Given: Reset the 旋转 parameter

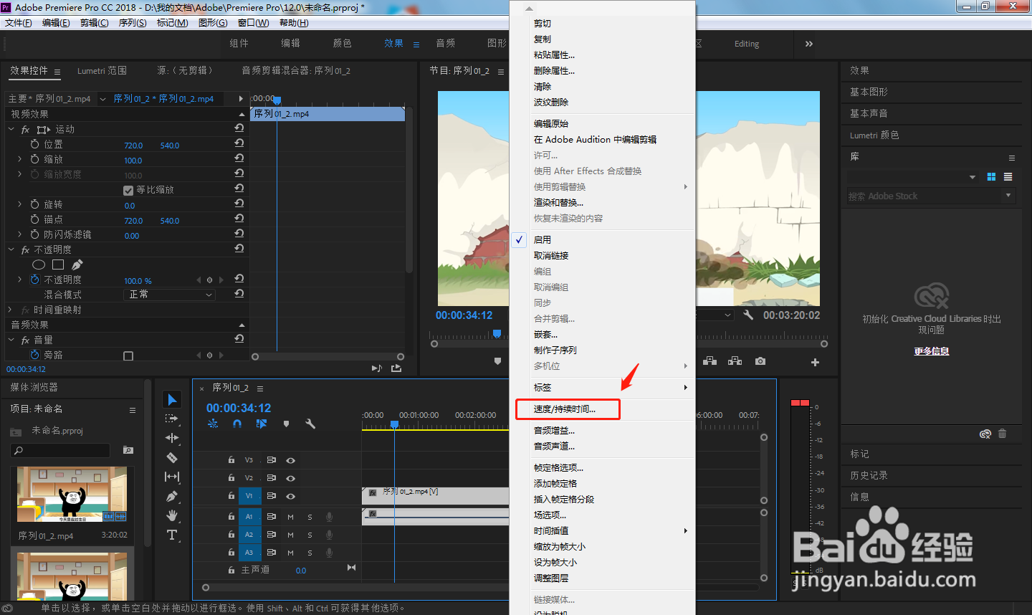Looking at the screenshot, I should (x=239, y=204).
